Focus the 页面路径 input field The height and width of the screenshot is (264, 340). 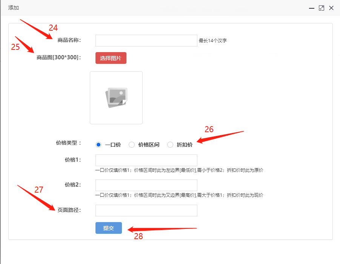tap(146, 211)
